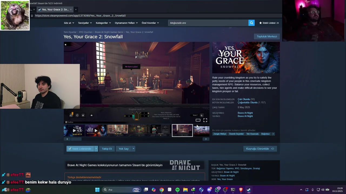
Task: Open WhatsApp from the taskbar
Action: (x=217, y=190)
